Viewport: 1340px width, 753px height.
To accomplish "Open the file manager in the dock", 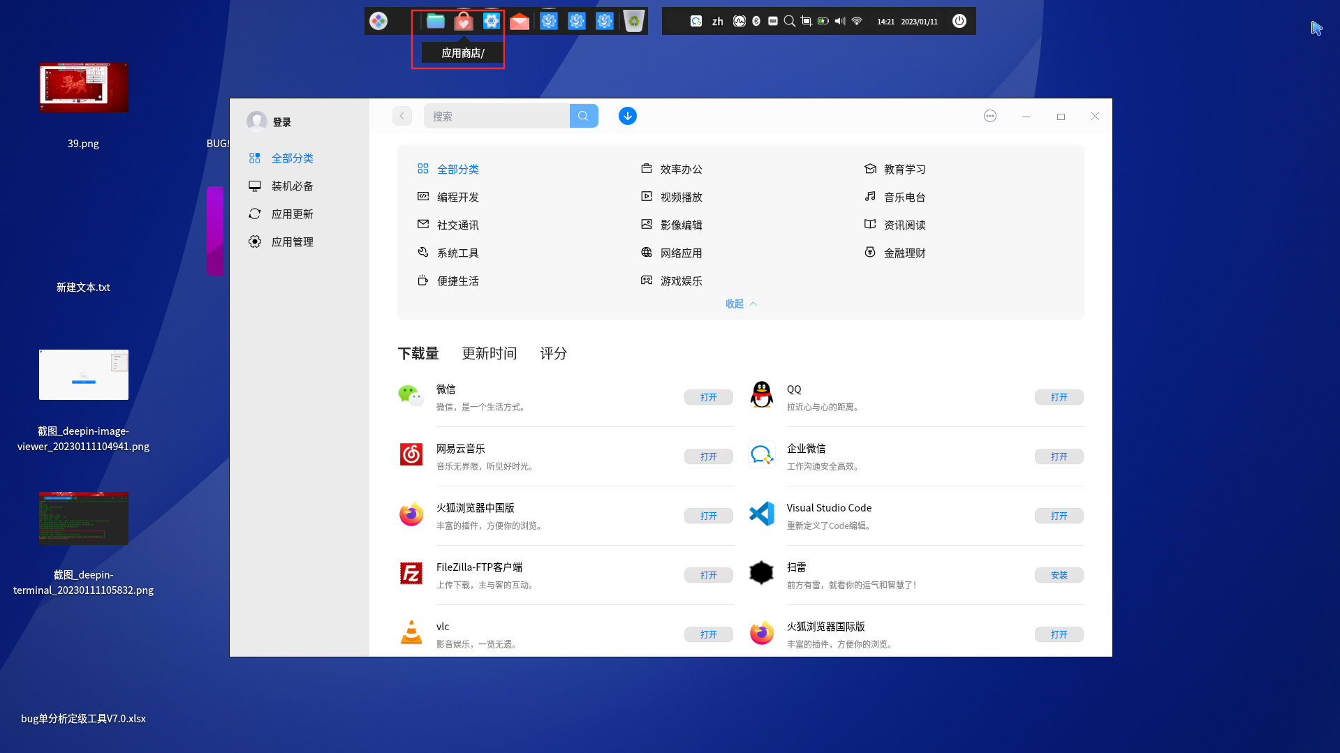I will 436,21.
